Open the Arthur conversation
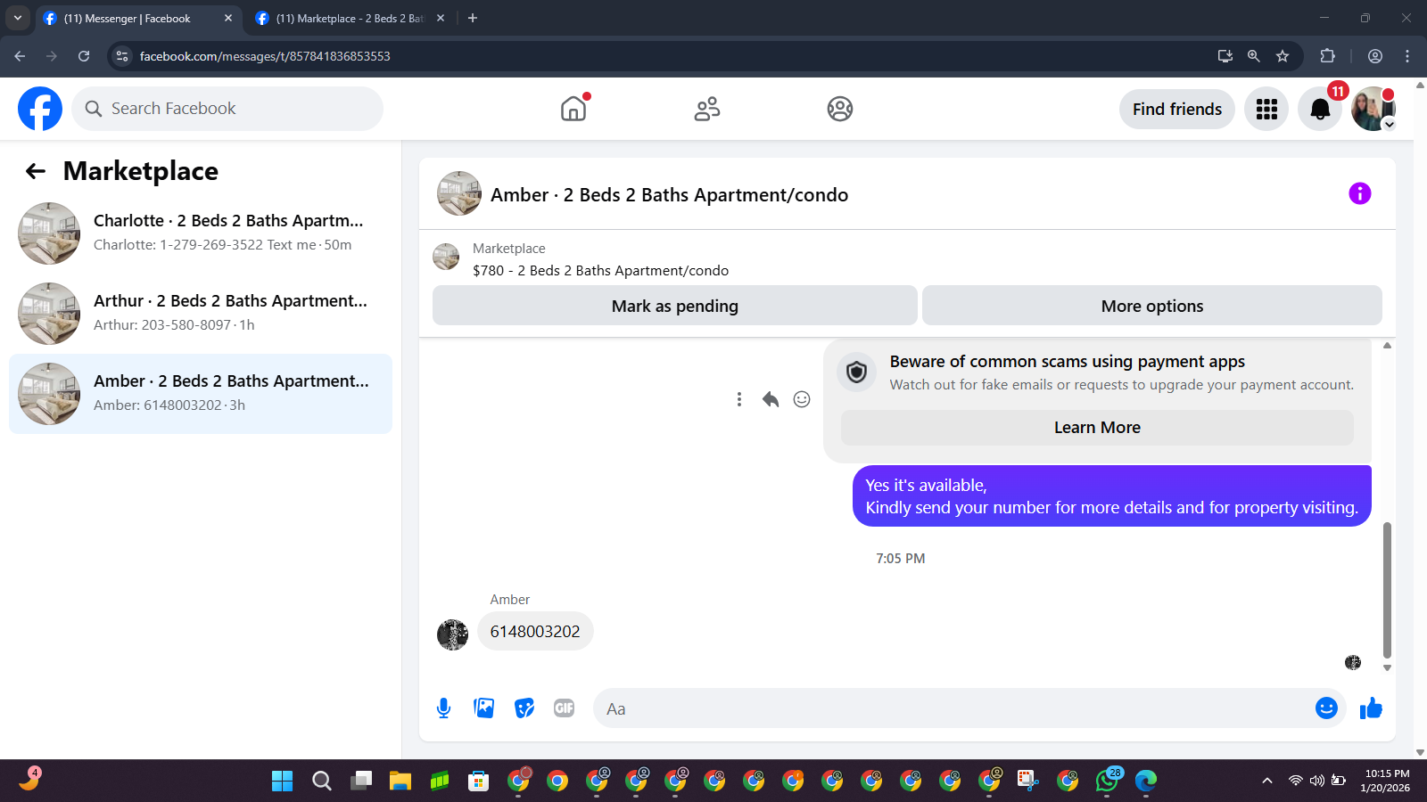The height and width of the screenshot is (802, 1427). [201, 314]
